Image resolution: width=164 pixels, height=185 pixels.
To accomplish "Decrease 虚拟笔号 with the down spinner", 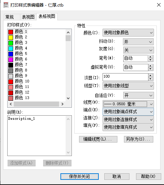I will 151,69.
